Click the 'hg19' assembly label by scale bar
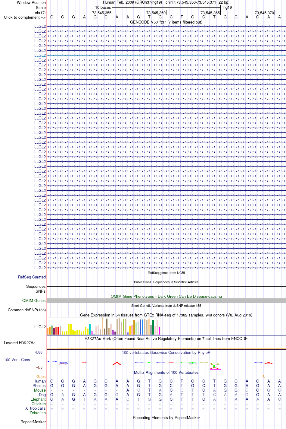Screen dimensions: 286x429 click(228, 8)
